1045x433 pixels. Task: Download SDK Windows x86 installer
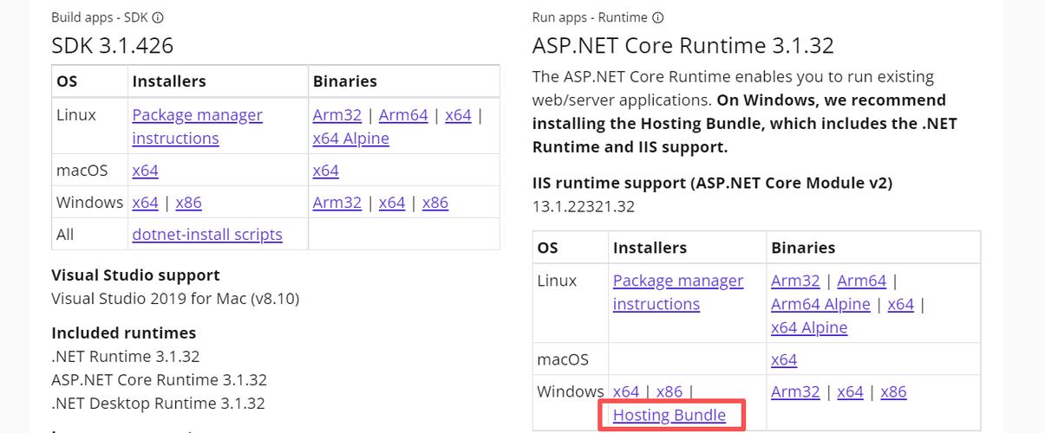click(188, 203)
